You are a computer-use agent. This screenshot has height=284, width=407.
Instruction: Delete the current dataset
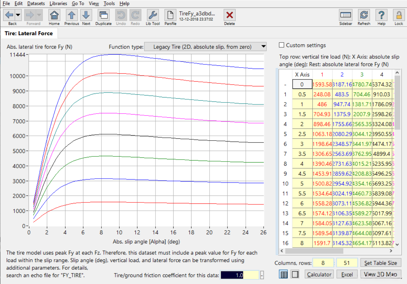coord(229,15)
